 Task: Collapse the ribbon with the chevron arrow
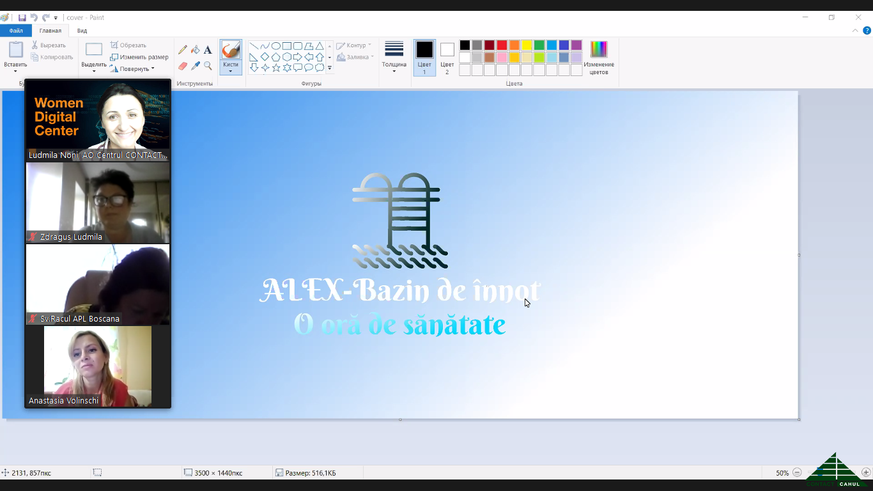pos(856,31)
